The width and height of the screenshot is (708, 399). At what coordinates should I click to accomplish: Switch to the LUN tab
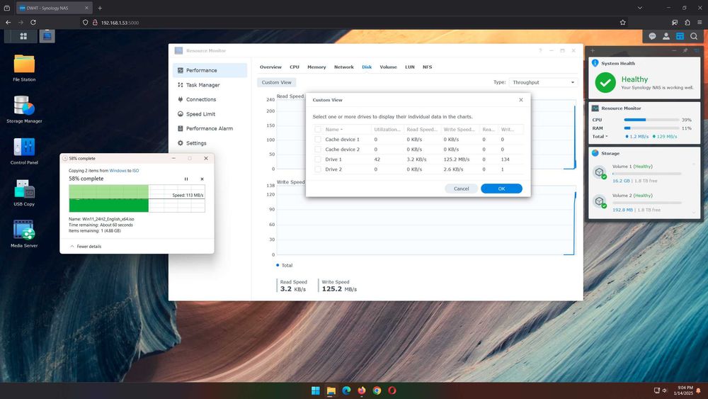pyautogui.click(x=409, y=67)
